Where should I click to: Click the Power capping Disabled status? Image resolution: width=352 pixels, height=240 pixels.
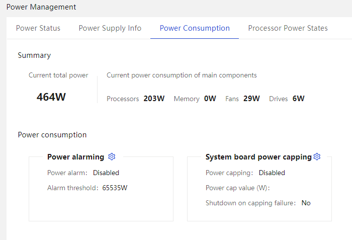[x=272, y=173]
